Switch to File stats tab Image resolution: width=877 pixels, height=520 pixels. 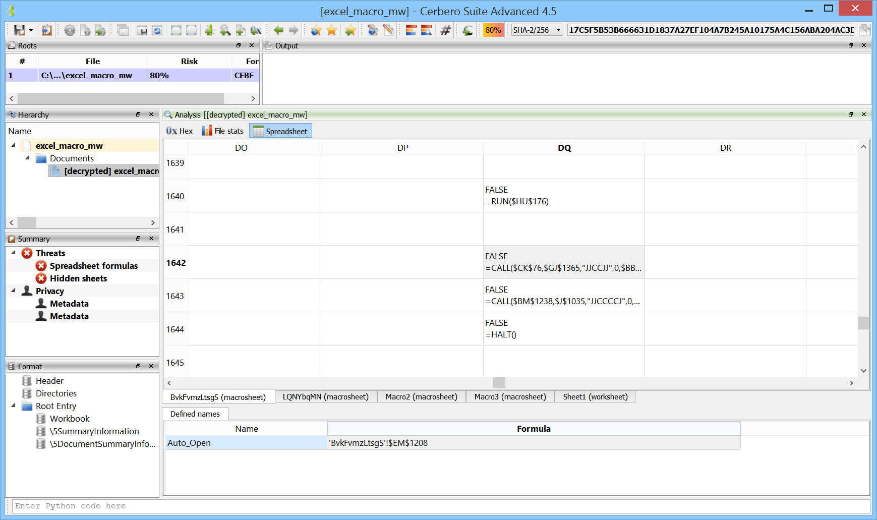[x=222, y=131]
